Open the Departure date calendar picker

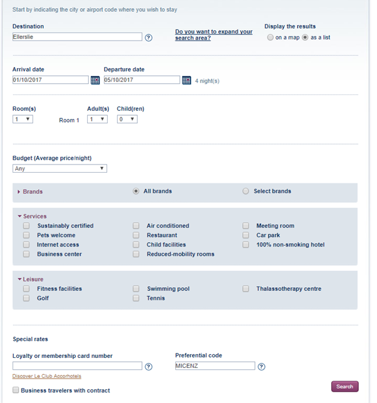[187, 80]
